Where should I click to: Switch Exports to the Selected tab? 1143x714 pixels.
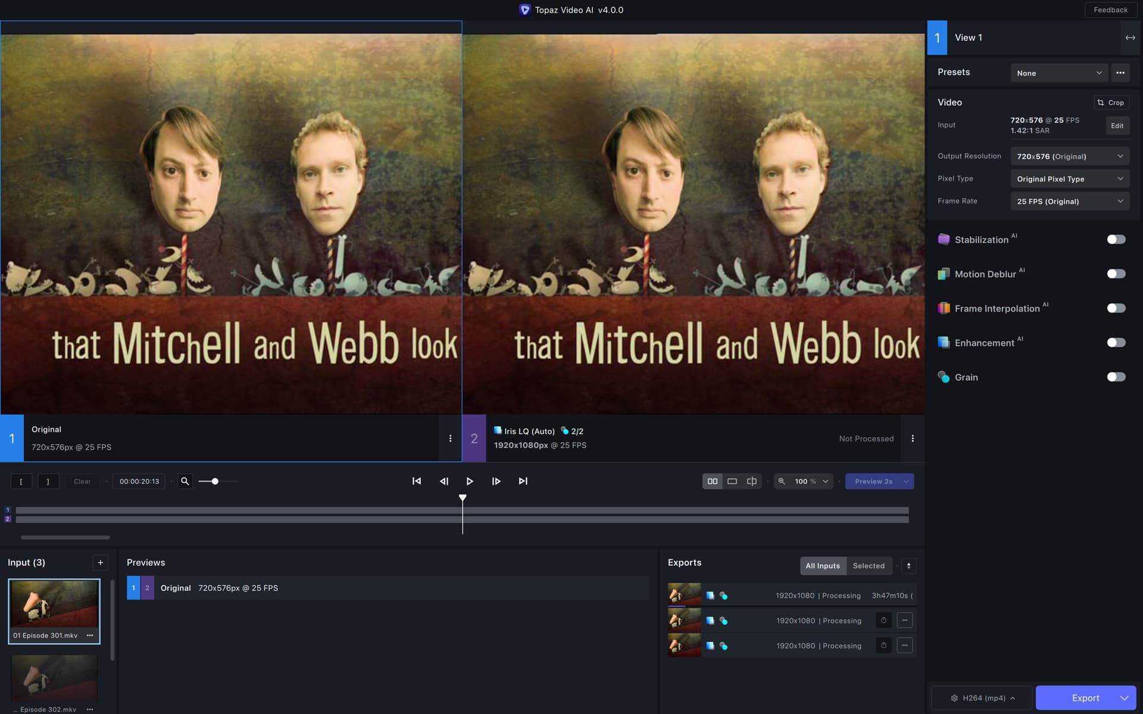(x=869, y=566)
